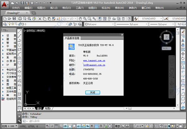Click the Dimension Style icon

[x=166, y=19]
